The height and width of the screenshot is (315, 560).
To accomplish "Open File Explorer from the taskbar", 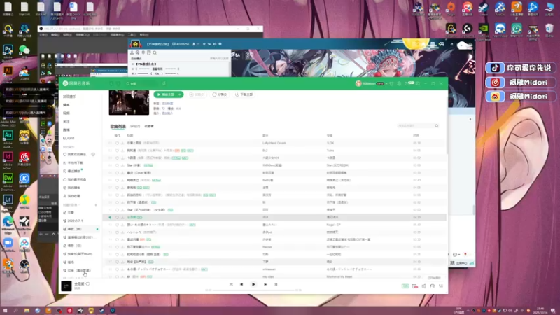I will (27, 311).
